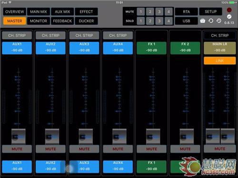Open the USB page
This screenshot has width=238, height=178.
[186, 21]
